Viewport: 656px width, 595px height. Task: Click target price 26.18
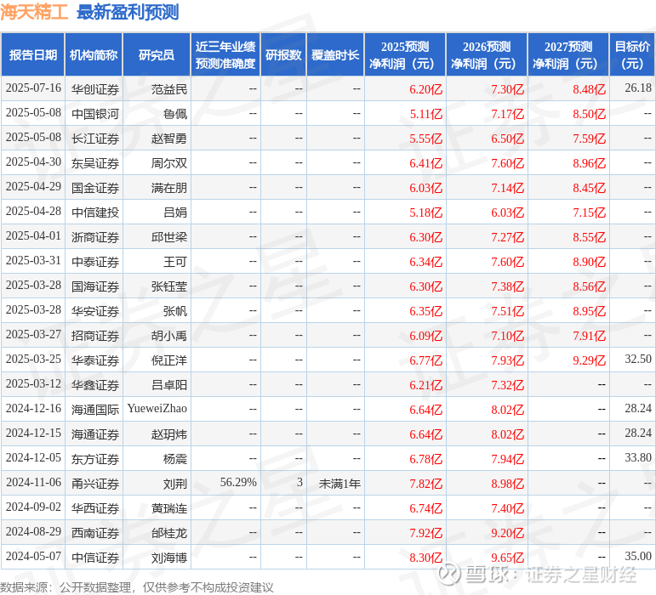point(638,88)
